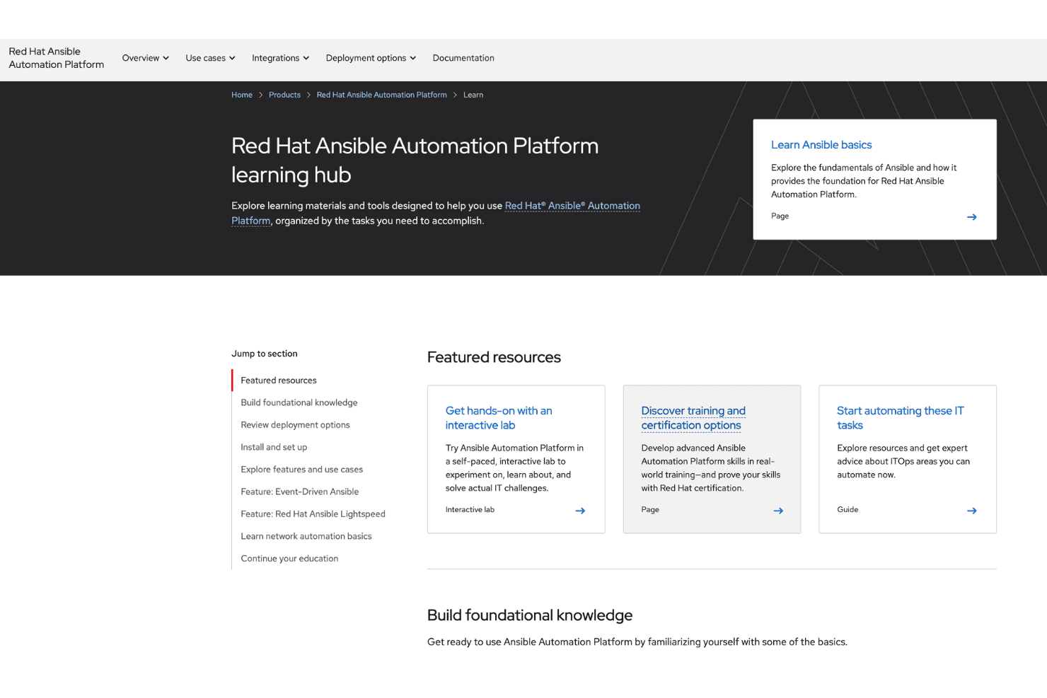Click the 'Learn' breadcrumb text
This screenshot has width=1047, height=698.
(473, 95)
